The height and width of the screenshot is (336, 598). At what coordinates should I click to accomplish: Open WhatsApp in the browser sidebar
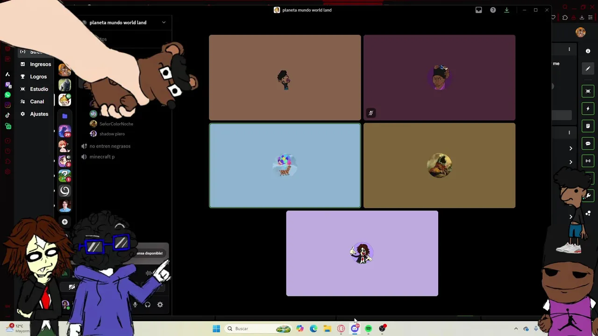[7, 95]
